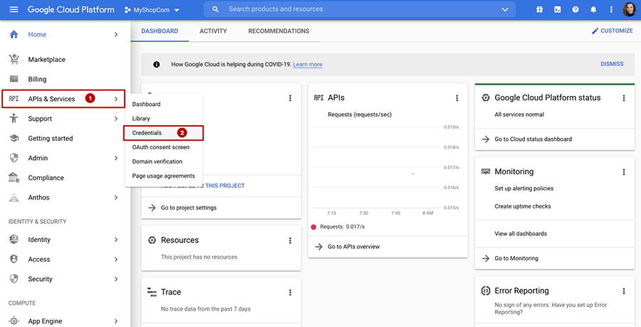Image resolution: width=641 pixels, height=327 pixels.
Task: Expand the Security submenu chevron
Action: tap(116, 279)
